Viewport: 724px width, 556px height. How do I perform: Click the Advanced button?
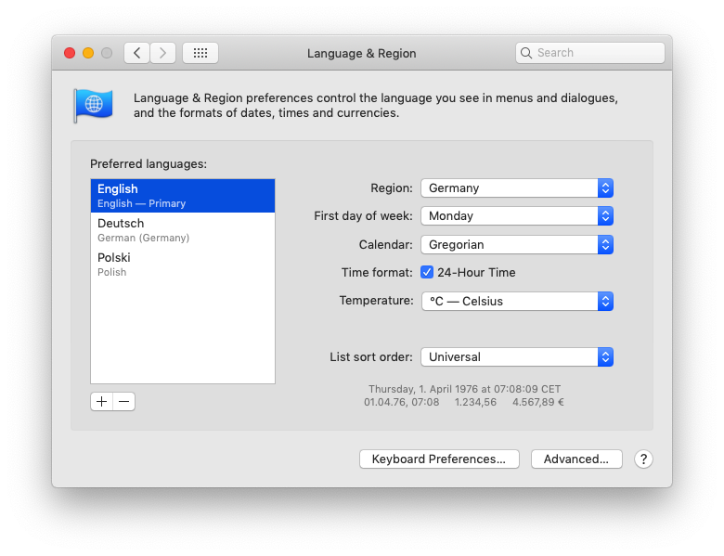click(x=575, y=459)
